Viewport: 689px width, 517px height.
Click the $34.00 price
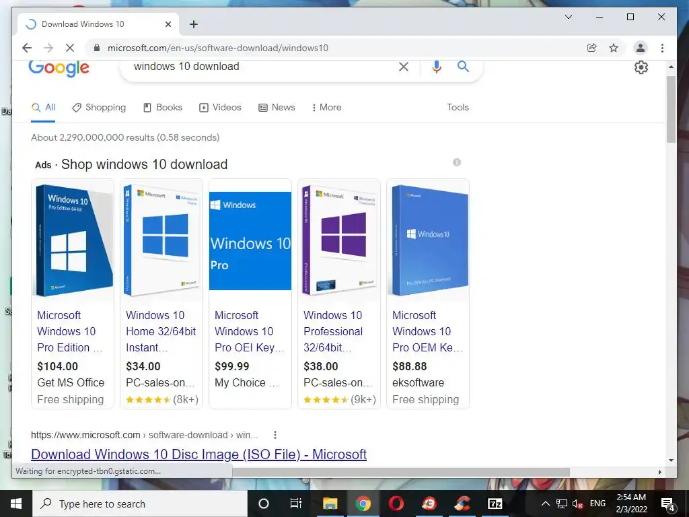[143, 366]
